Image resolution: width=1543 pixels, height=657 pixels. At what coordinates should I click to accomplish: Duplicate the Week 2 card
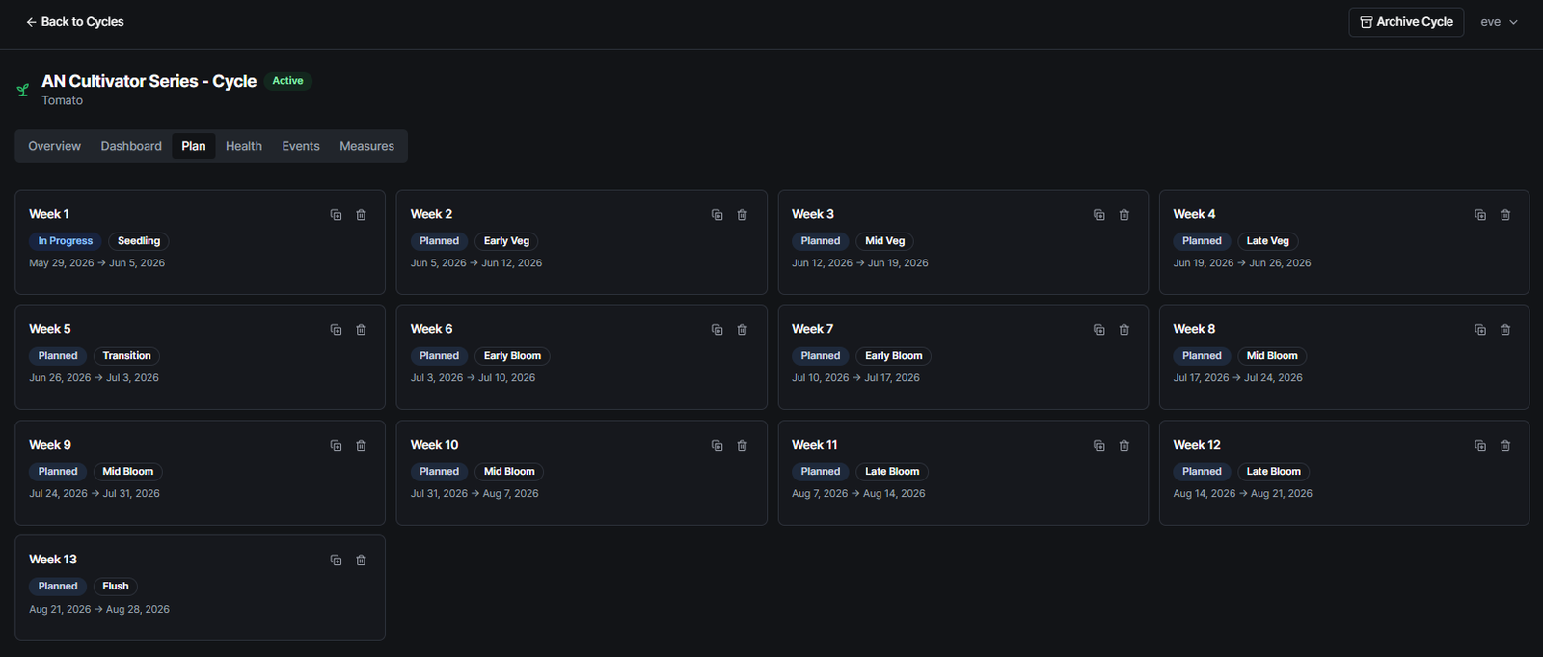coord(717,215)
